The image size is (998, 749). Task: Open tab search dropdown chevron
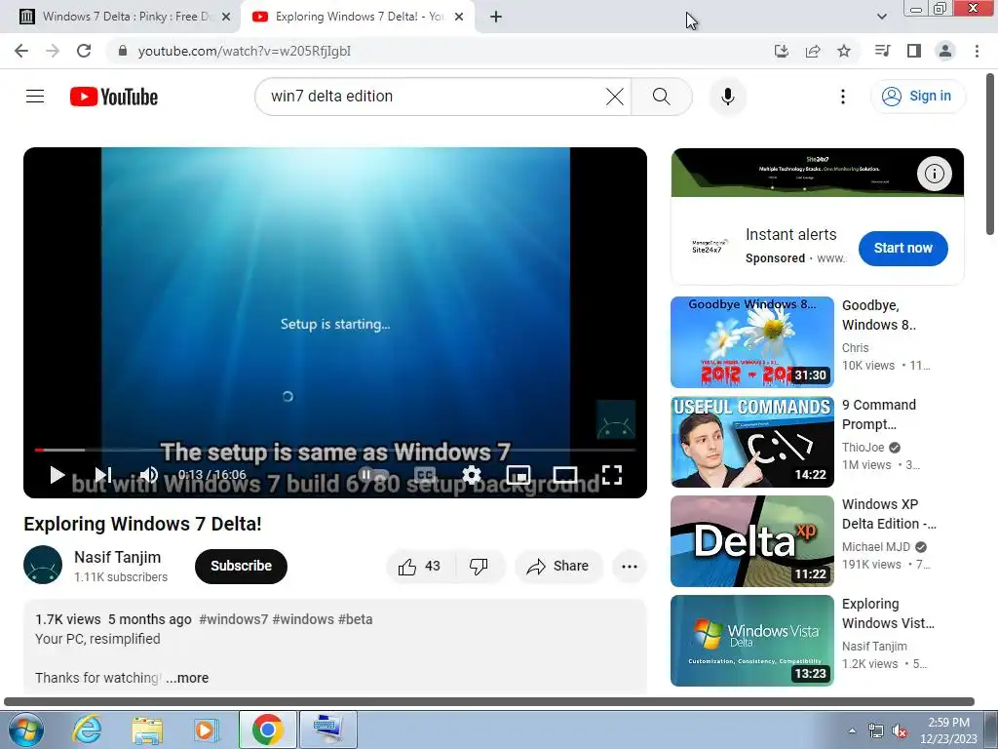(881, 17)
